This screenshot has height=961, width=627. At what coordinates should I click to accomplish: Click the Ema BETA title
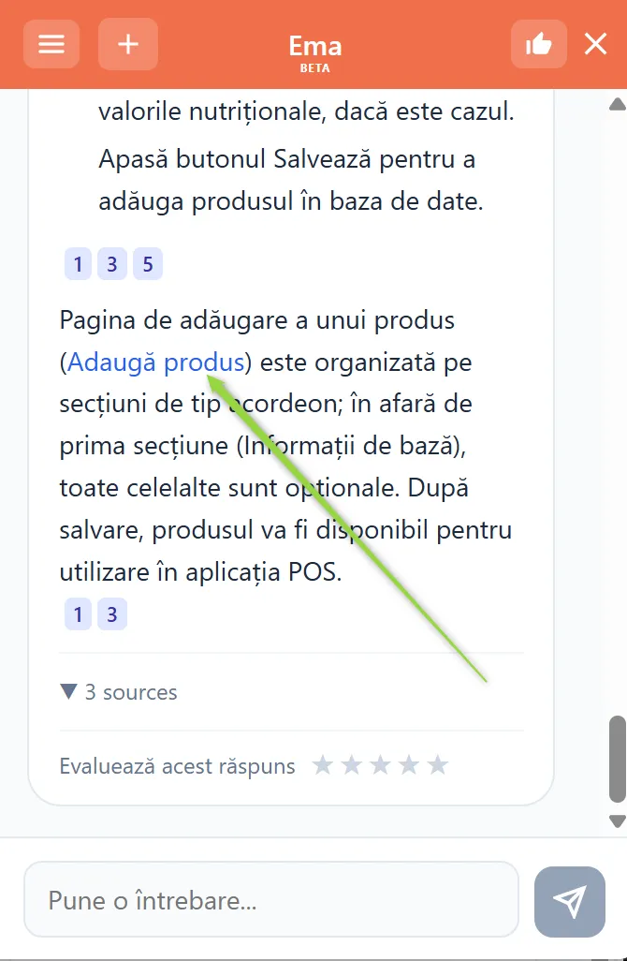(314, 52)
